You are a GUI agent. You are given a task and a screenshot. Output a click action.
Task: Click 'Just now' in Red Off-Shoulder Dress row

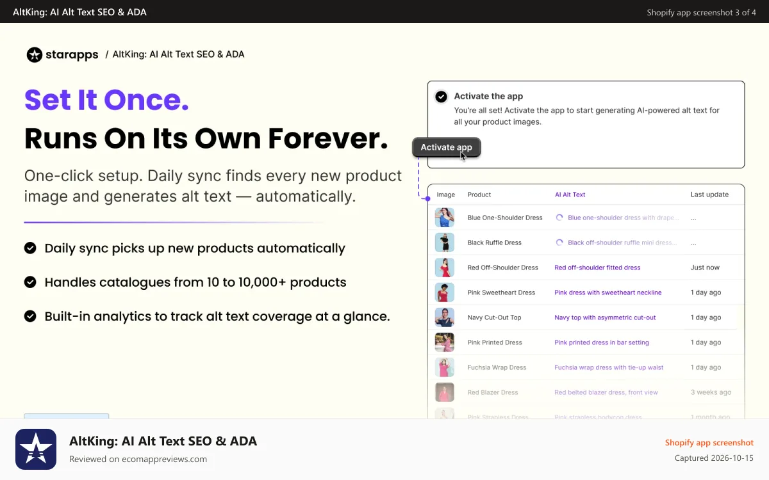point(705,268)
